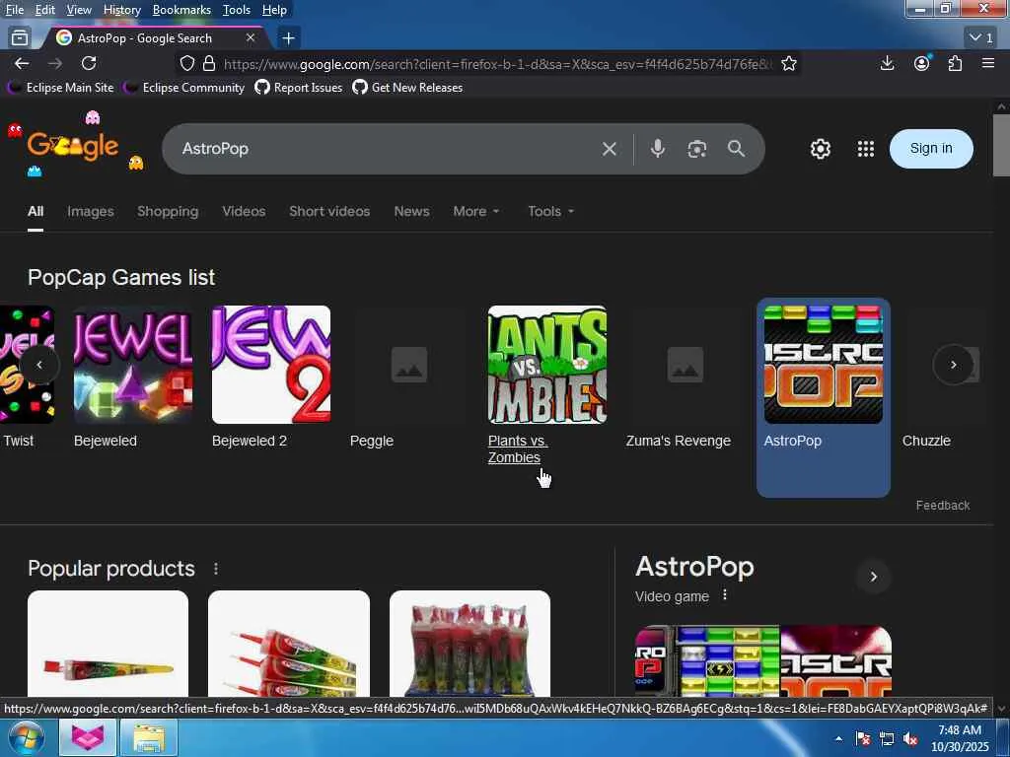Close the AstroPop - Google Search tab
This screenshot has width=1010, height=757.
[251, 38]
